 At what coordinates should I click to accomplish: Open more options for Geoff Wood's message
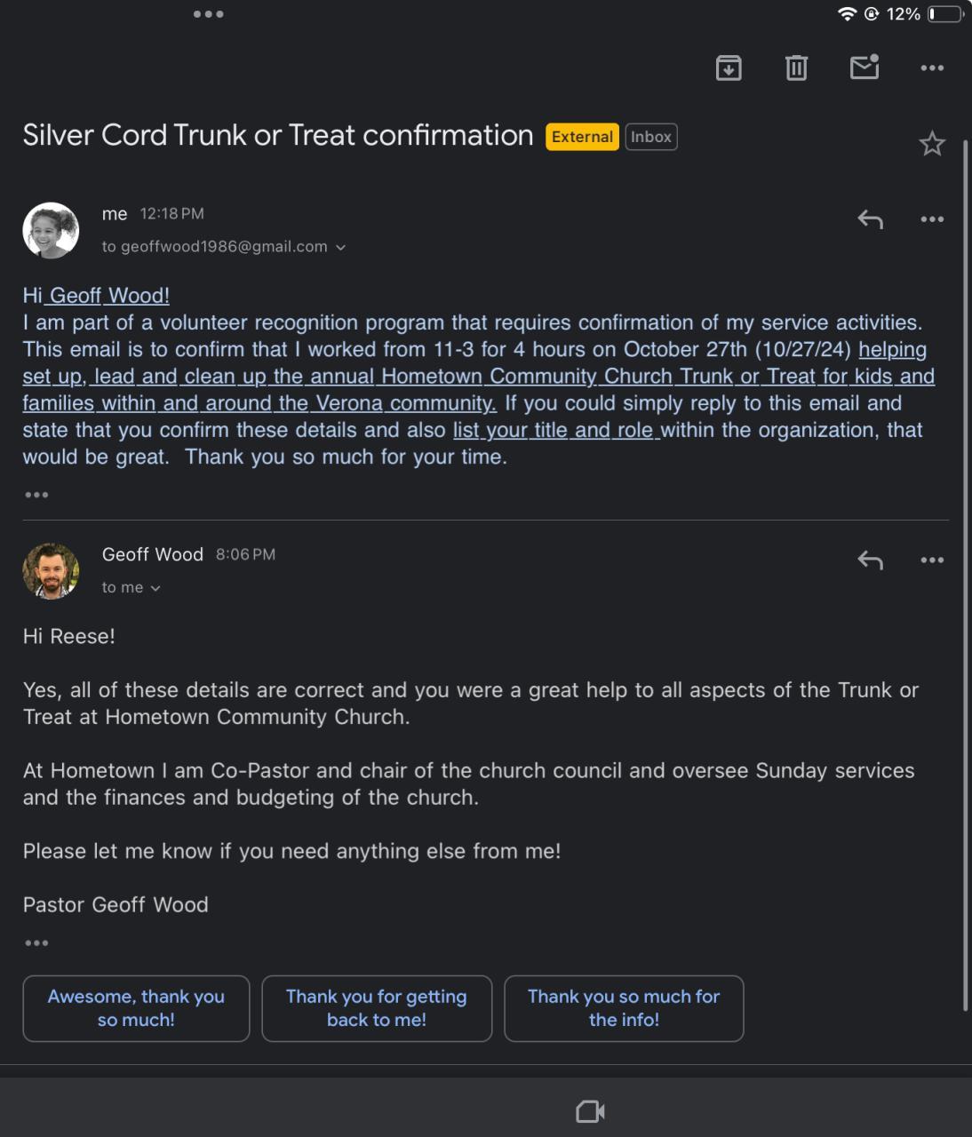click(932, 561)
